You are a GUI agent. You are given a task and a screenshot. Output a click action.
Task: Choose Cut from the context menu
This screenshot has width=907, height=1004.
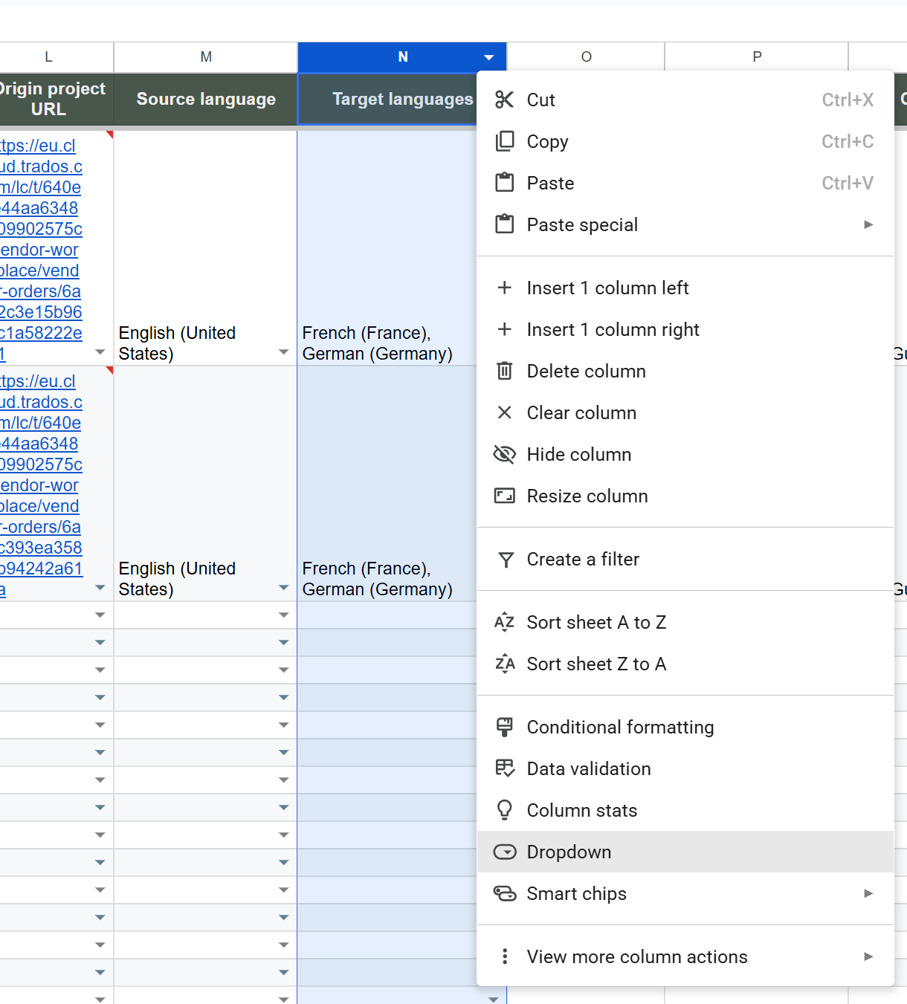[685, 100]
